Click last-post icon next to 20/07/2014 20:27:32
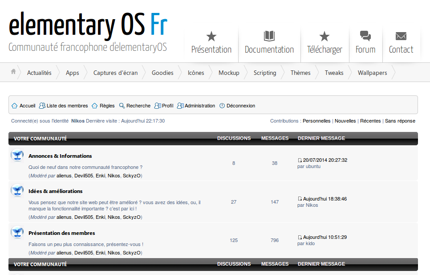Screen dimensions: 430x275 coord(300,160)
